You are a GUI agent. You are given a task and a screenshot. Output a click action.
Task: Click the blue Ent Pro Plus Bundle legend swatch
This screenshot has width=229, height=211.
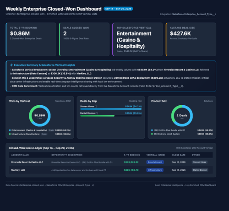(152, 130)
